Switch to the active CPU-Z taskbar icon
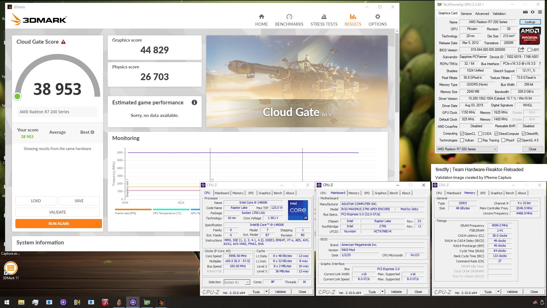Image resolution: width=547 pixels, height=308 pixels. (x=133, y=302)
